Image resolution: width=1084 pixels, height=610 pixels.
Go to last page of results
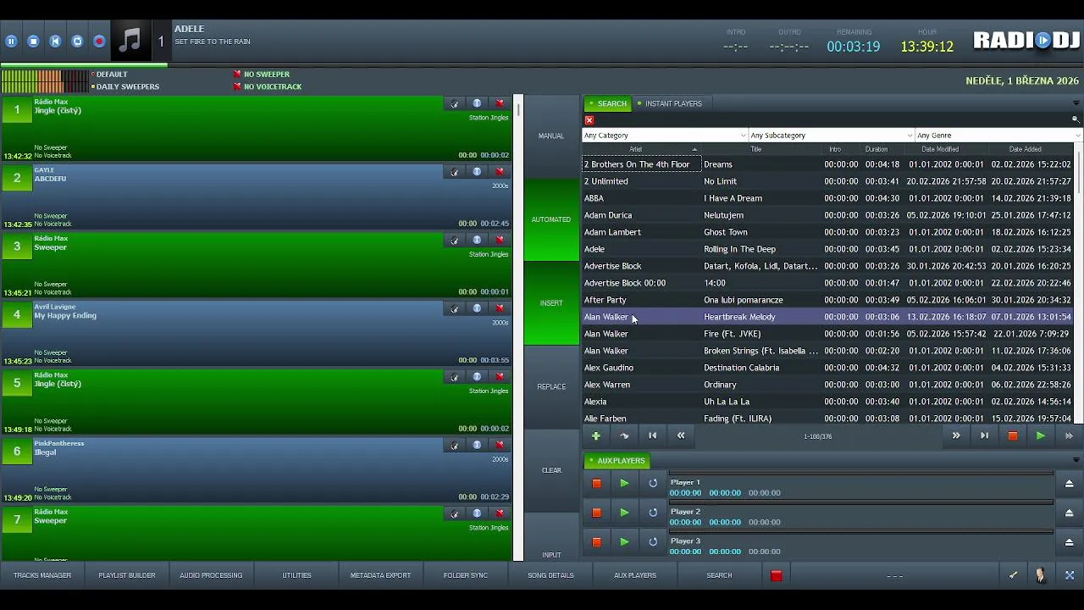[984, 435]
